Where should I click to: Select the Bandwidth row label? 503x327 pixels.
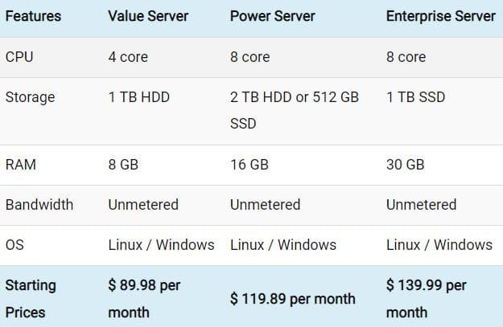click(x=39, y=204)
